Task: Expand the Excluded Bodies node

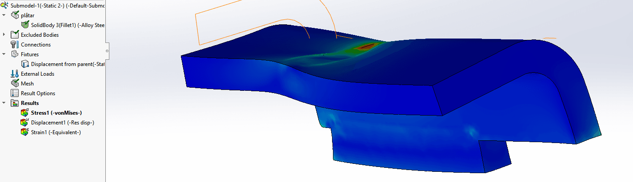Action: click(x=4, y=35)
